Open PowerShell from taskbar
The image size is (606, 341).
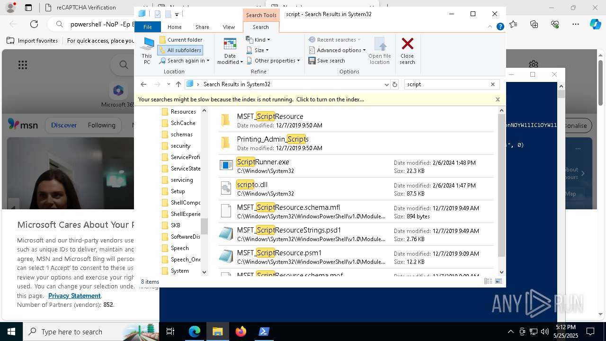[264, 332]
